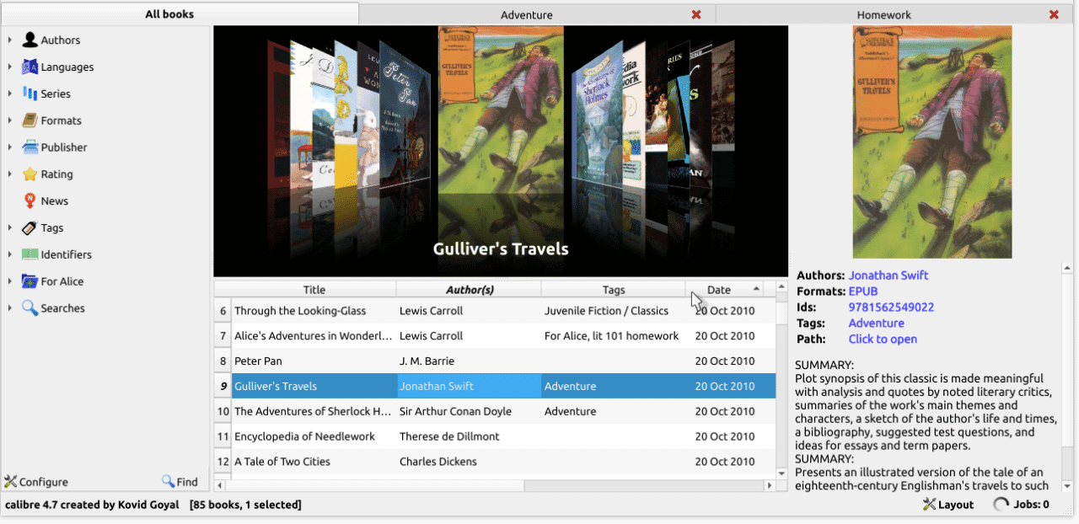Click the Peter Pan cover in cover flow
Screen dimensions: 1079x524
405,114
